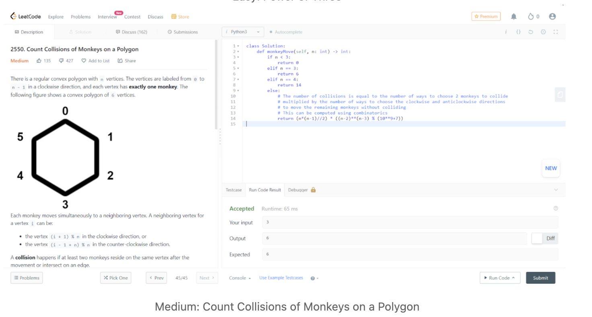
Task: Click the streak flame icon
Action: click(531, 16)
